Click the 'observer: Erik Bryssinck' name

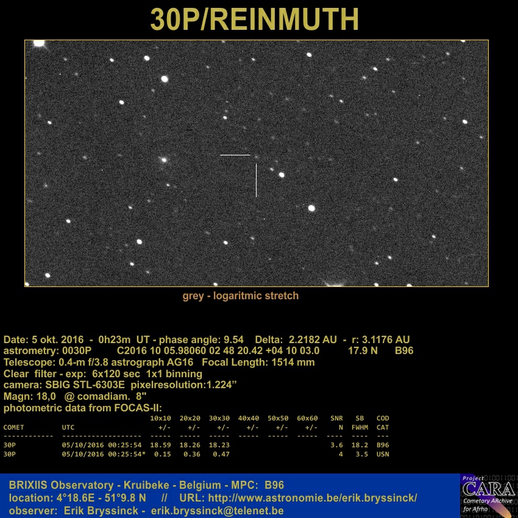pos(73,511)
